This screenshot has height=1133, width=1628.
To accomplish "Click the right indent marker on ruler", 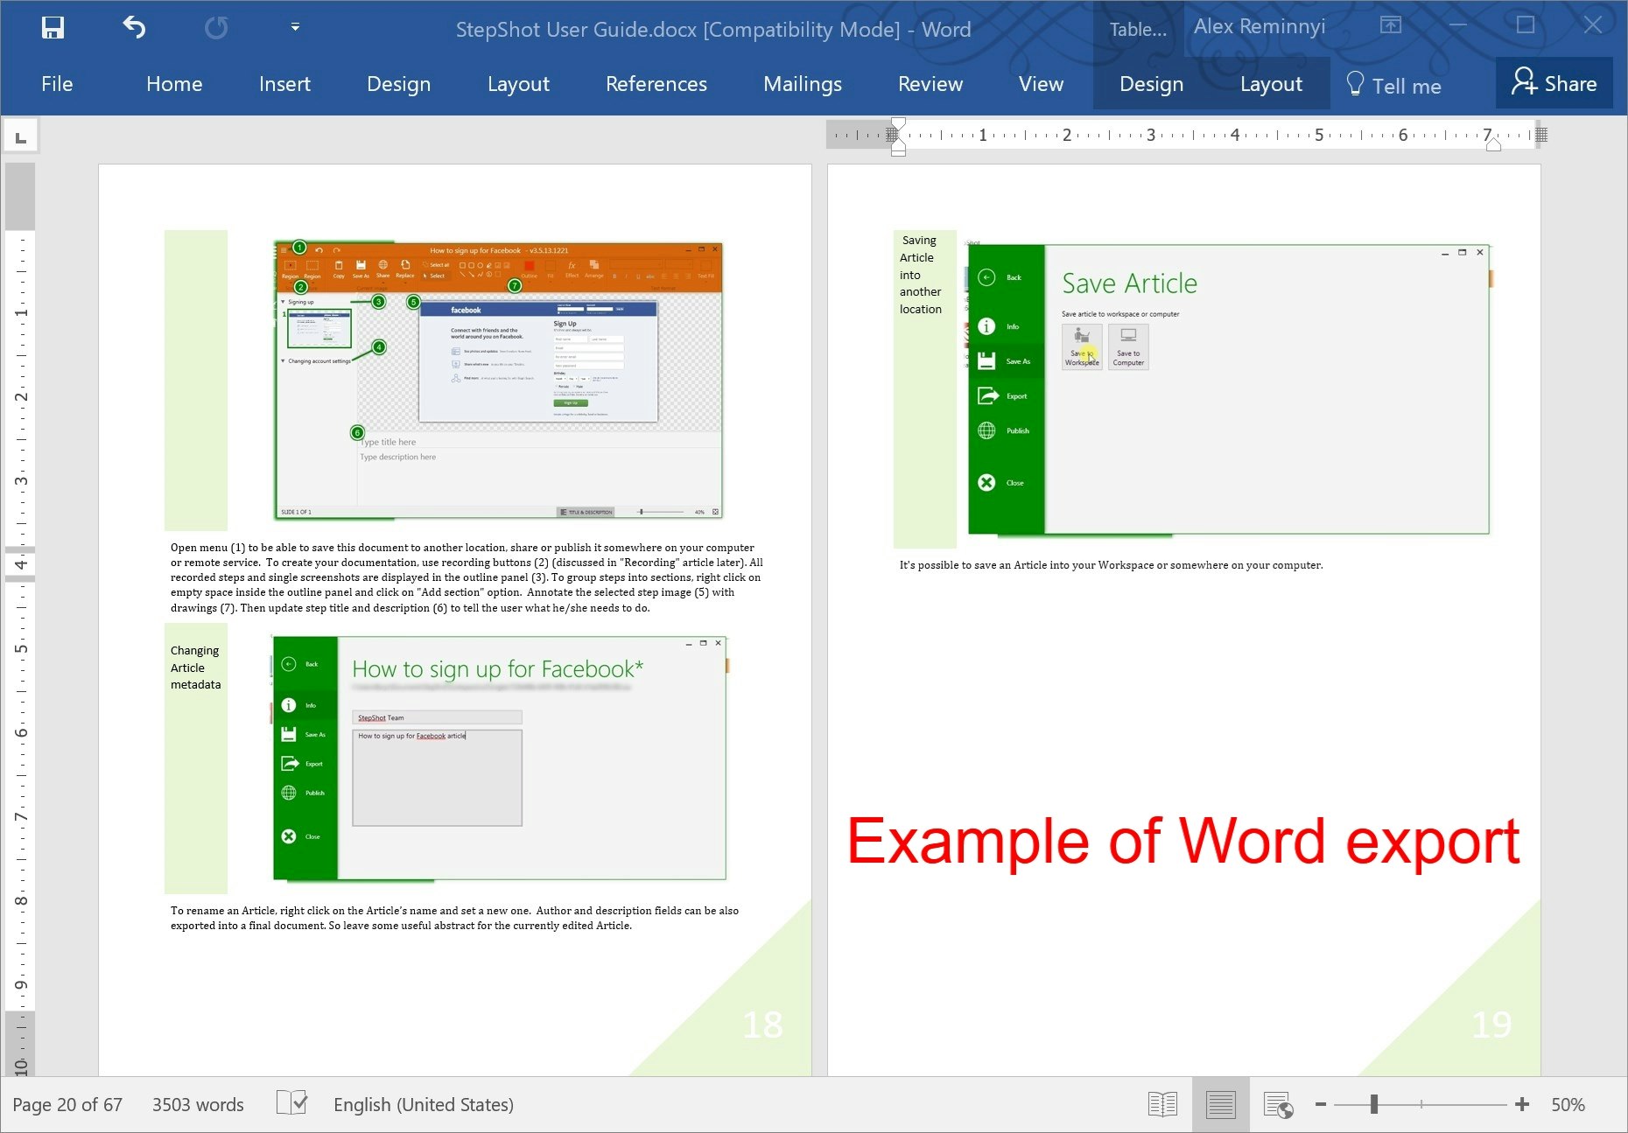I will 1493,145.
